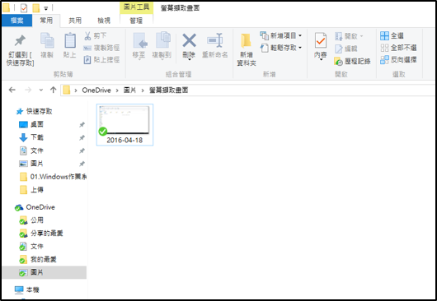
Task: Open the New item (新增項目) dropdown
Action: pyautogui.click(x=280, y=35)
